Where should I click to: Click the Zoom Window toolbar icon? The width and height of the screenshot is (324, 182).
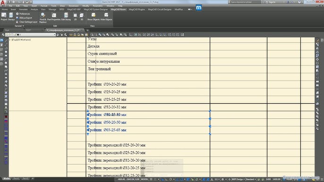tap(92, 35)
